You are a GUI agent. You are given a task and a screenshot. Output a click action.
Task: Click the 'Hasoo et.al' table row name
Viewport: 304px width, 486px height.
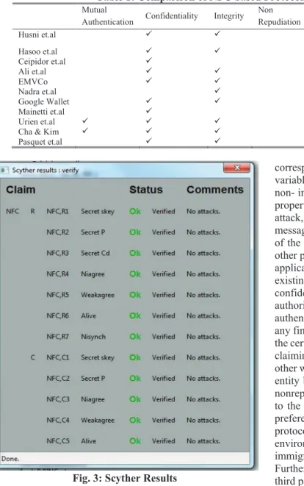coord(37,51)
